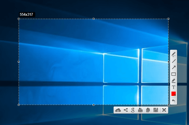Screen dimensions: 189x125
Task: Grab the right-middle selection handle
Action: [x=168, y=62]
